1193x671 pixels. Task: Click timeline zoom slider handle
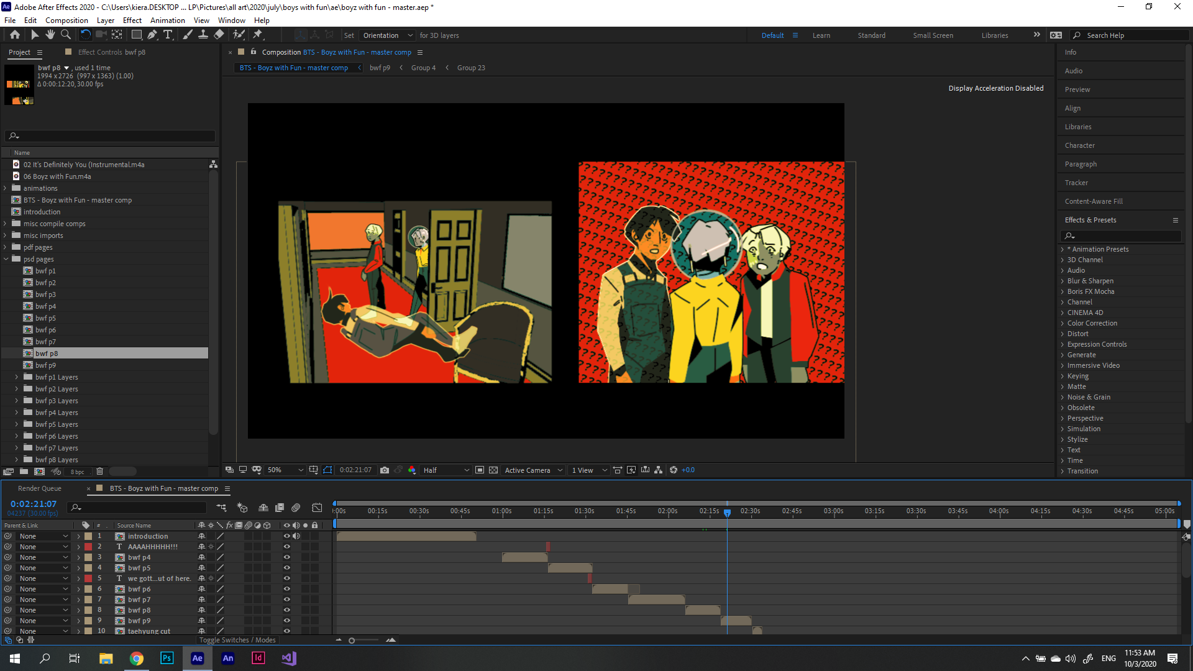[352, 641]
